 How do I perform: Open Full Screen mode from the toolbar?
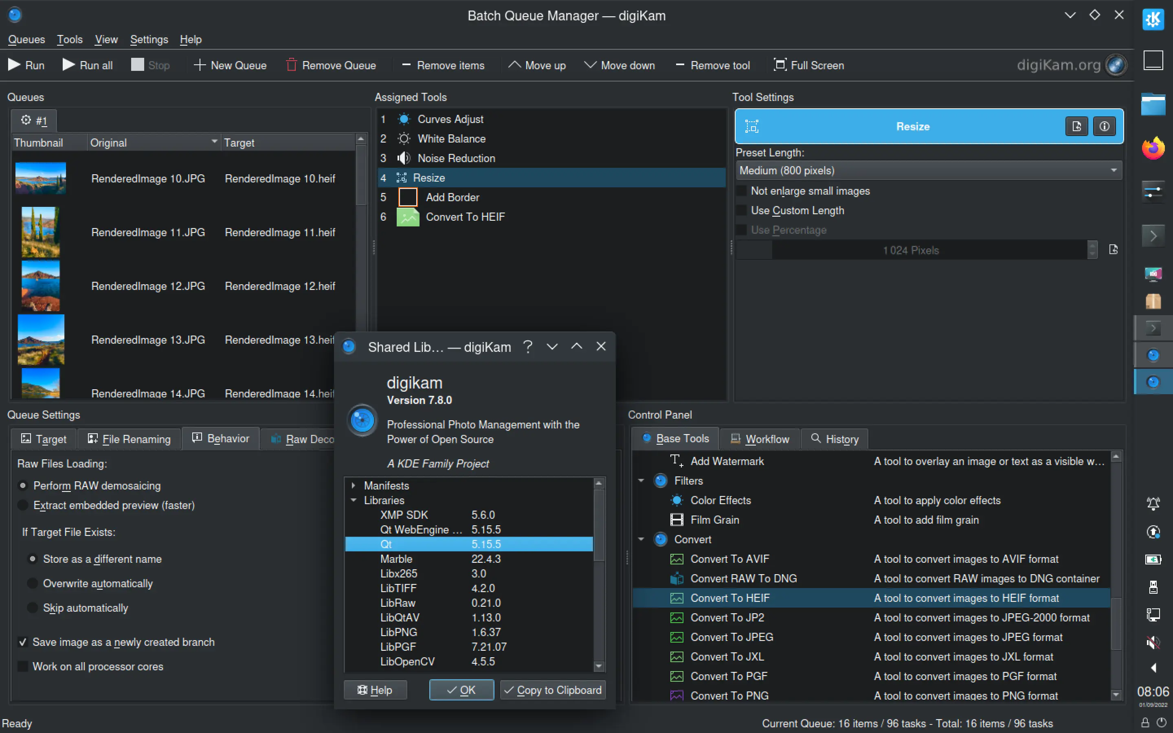pyautogui.click(x=780, y=64)
